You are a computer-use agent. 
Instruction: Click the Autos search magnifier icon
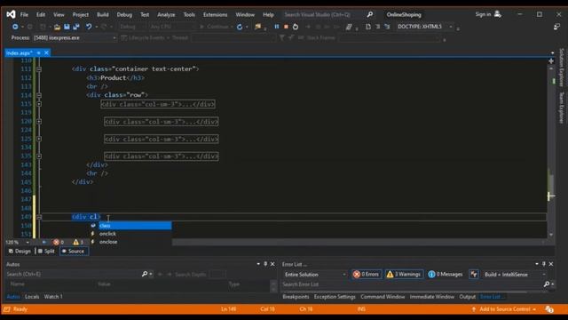click(145, 274)
